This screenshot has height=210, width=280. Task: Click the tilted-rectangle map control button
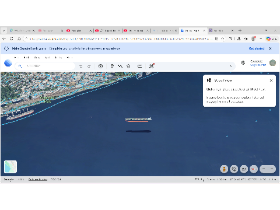pyautogui.click(x=234, y=169)
